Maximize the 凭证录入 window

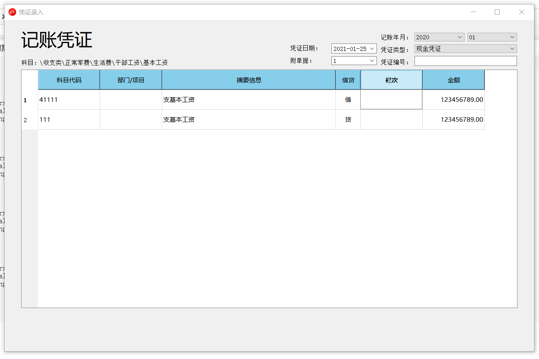point(497,12)
